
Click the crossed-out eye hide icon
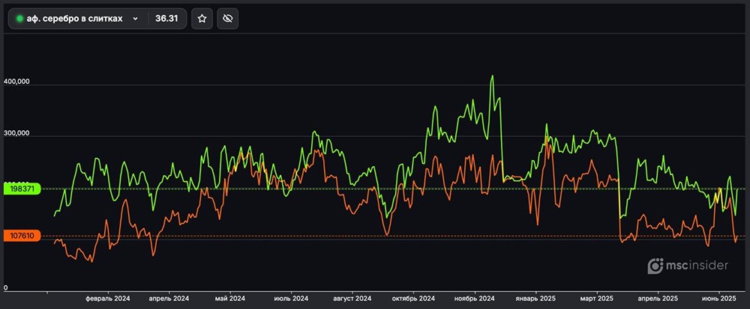[x=228, y=19]
